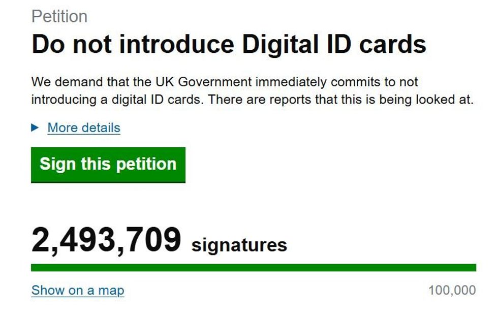Click the petition title heading

point(229,45)
